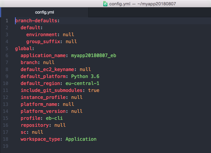Click the 'default_region' key
The width and height of the screenshot is (211, 153).
pos(40,83)
